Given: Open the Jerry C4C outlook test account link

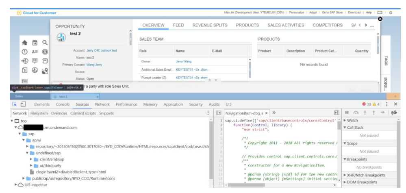Looking at the screenshot, I should (102, 50).
